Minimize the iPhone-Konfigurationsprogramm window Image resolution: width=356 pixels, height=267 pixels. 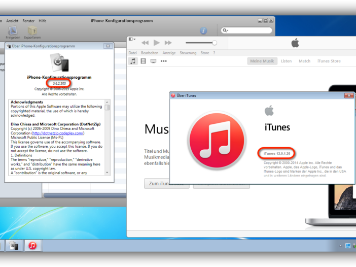pos(260,20)
